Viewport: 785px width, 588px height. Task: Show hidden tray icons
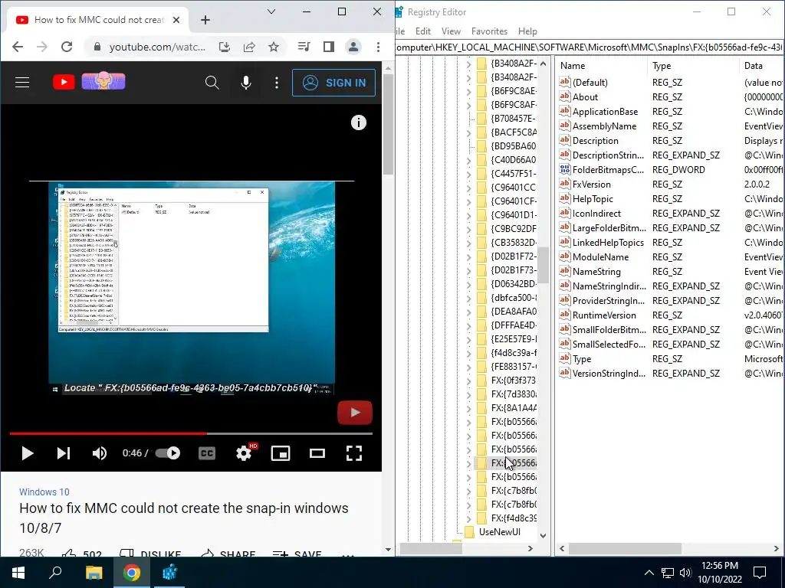[x=649, y=573]
